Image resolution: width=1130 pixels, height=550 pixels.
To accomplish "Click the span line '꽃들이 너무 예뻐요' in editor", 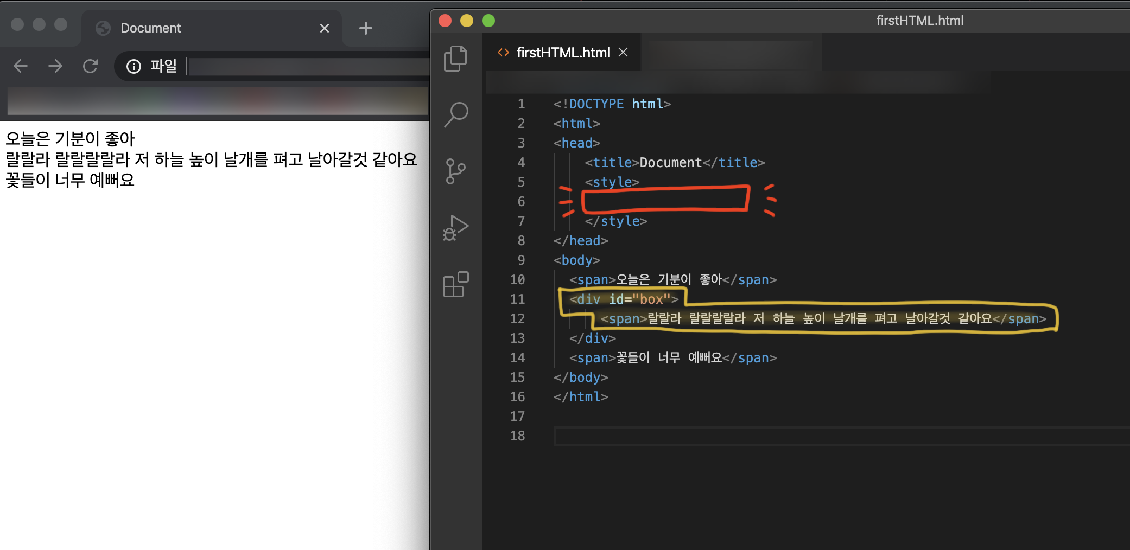I will coord(673,357).
